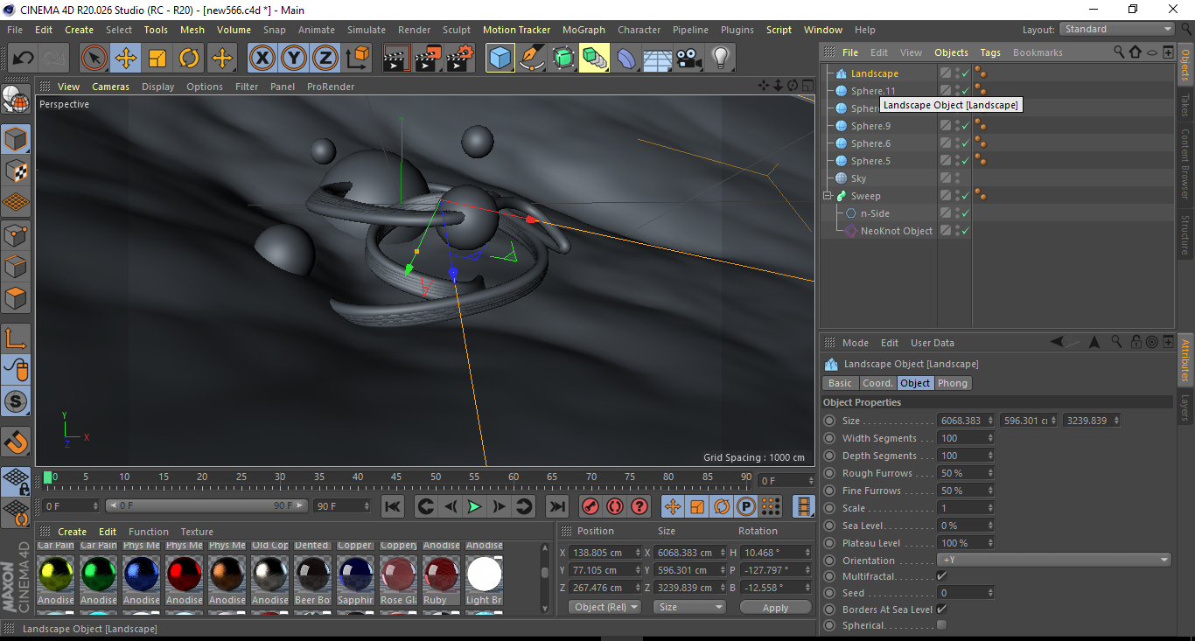Viewport: 1195px width, 641px height.
Task: Open the Spline Pen tool
Action: tap(532, 59)
